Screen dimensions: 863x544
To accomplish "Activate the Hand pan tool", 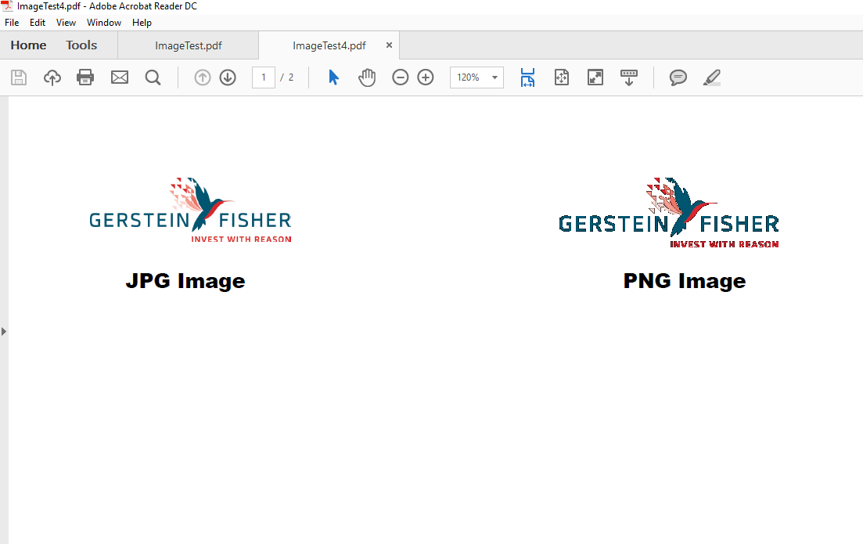I will [x=366, y=77].
